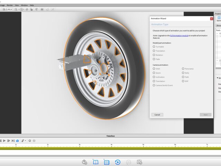Click the next frame step button
The height and width of the screenshot is (166, 221).
(x=9, y=141)
